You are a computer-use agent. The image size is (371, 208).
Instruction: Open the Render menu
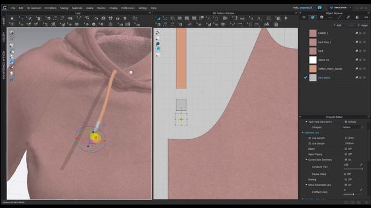click(101, 8)
